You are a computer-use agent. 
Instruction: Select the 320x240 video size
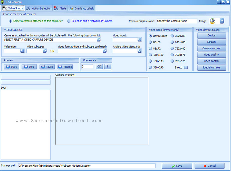click(150, 67)
